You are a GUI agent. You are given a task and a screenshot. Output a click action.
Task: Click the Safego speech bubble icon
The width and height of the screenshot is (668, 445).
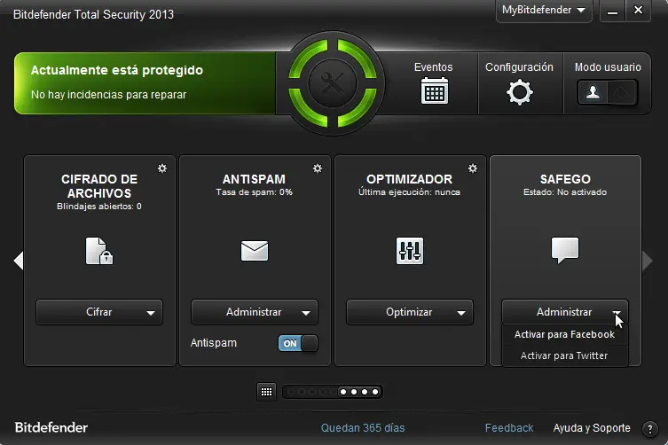click(x=565, y=250)
